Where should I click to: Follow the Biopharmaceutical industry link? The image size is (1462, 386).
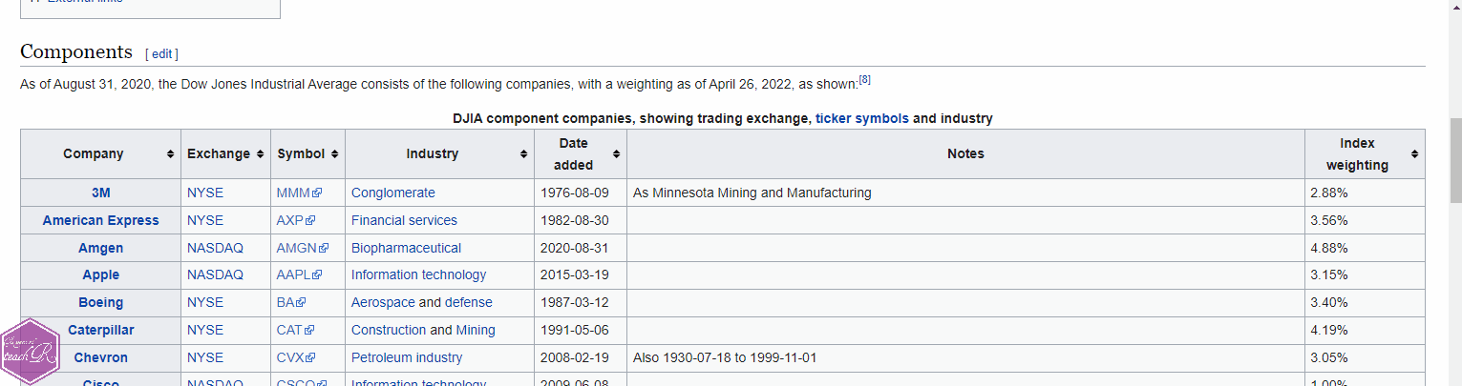coord(406,248)
